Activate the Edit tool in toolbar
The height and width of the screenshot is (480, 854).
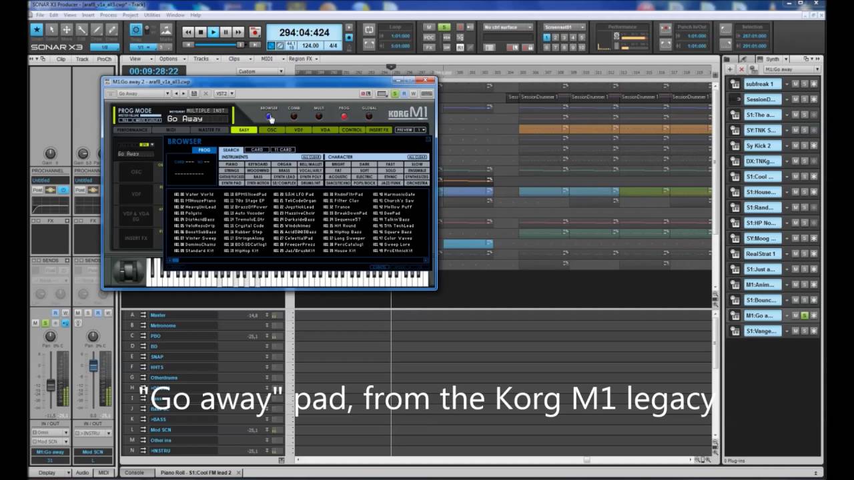click(x=81, y=29)
